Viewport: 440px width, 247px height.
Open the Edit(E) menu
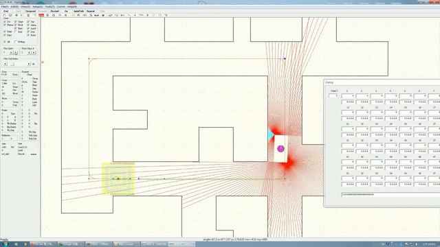(14, 6)
